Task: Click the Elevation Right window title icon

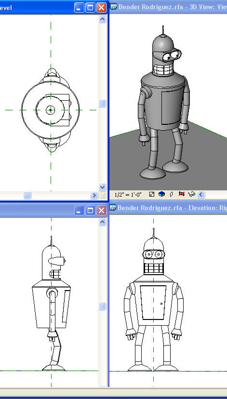Action: click(113, 208)
